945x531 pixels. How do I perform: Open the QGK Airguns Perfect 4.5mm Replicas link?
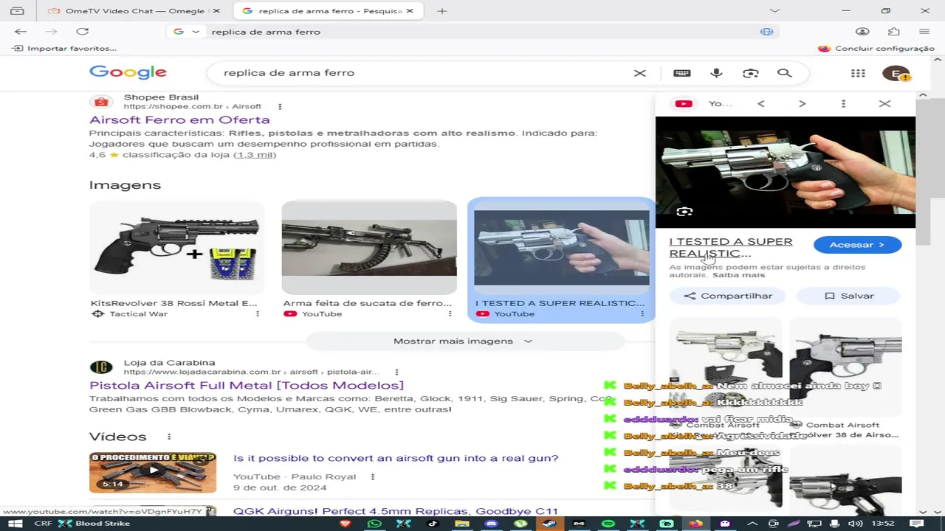coord(396,511)
